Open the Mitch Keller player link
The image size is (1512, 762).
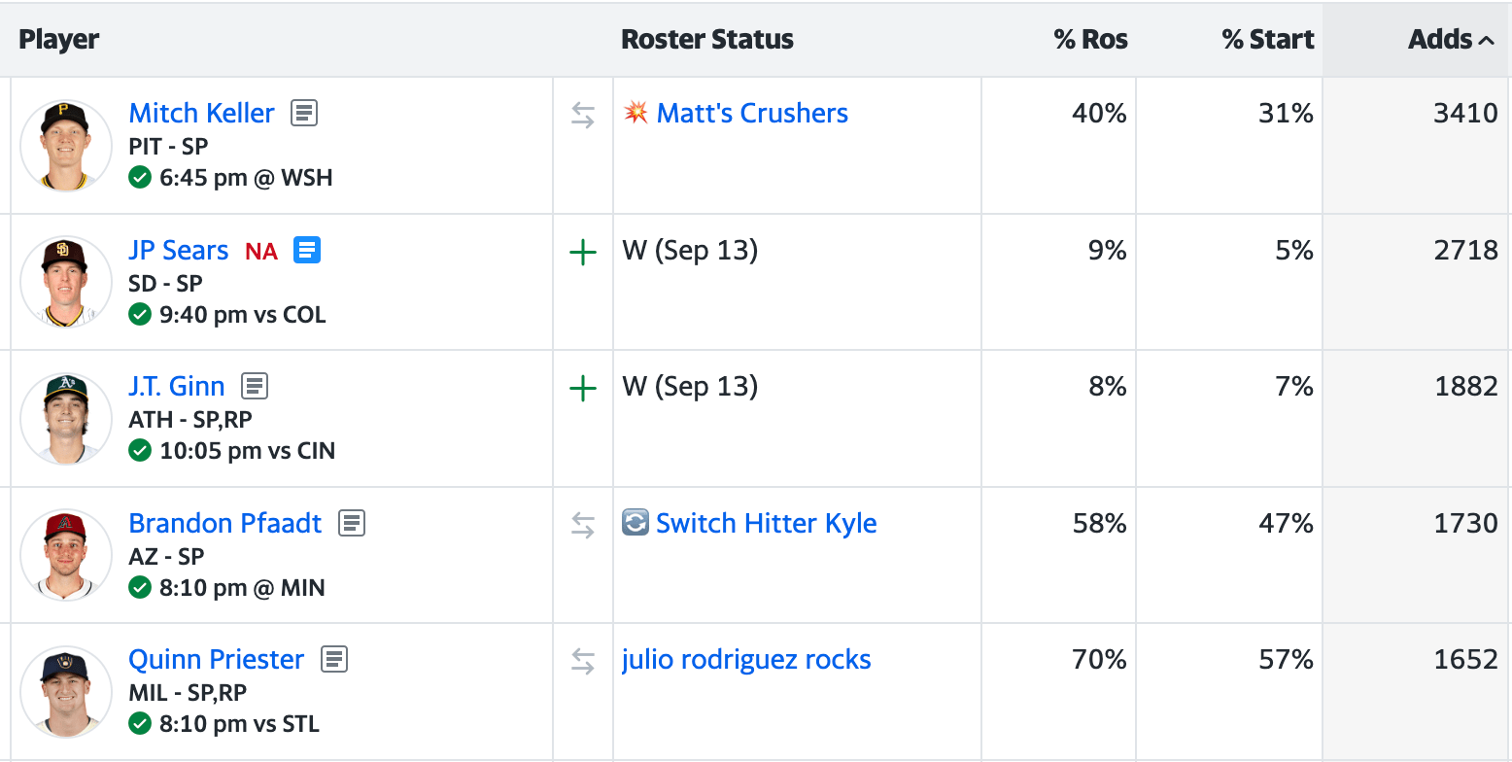click(x=201, y=114)
